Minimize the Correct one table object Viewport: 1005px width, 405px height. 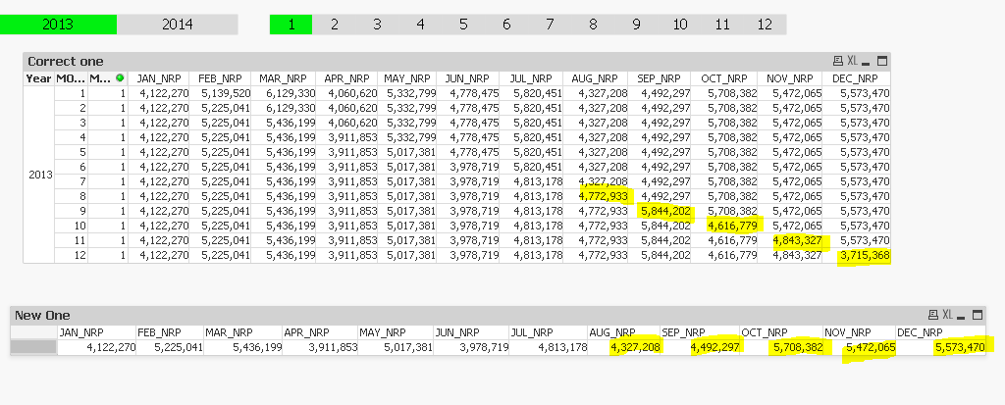tap(866, 62)
